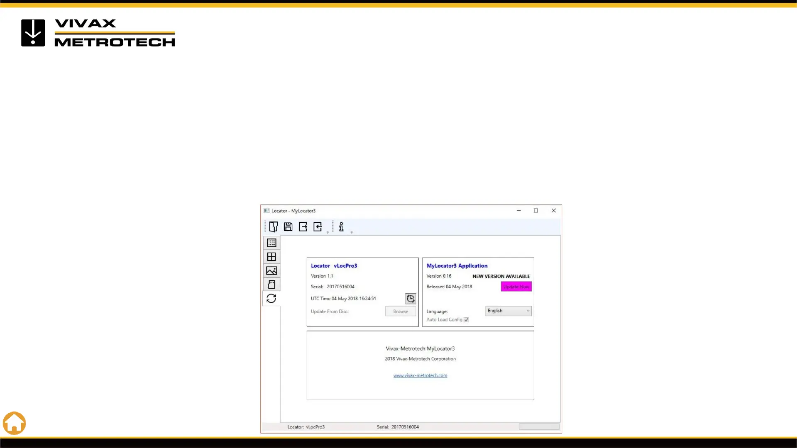Click the magenta Update Now button

tap(516, 287)
